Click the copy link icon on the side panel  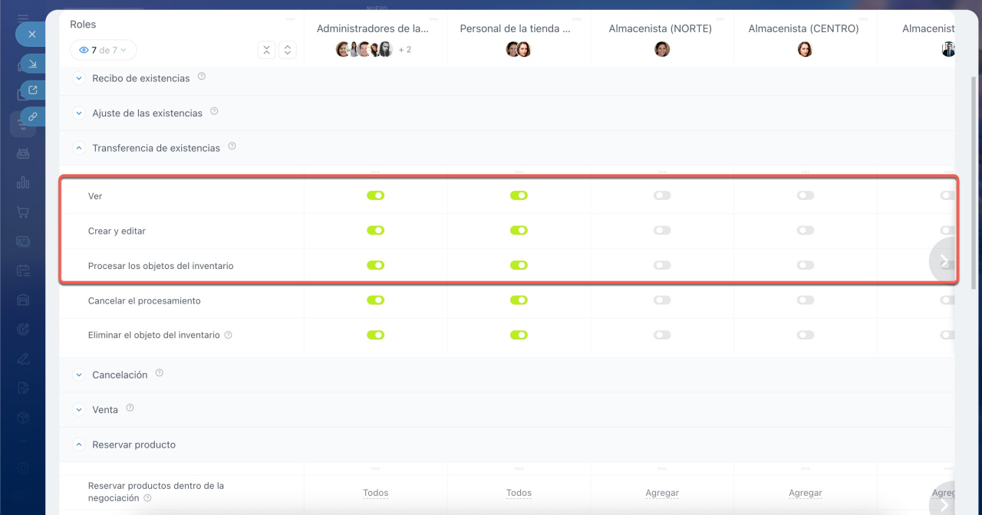32,116
